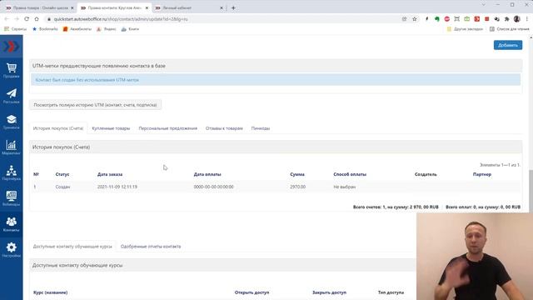Bookmark this page with star icon
Image resolution: width=533 pixels, height=300 pixels.
415,19
